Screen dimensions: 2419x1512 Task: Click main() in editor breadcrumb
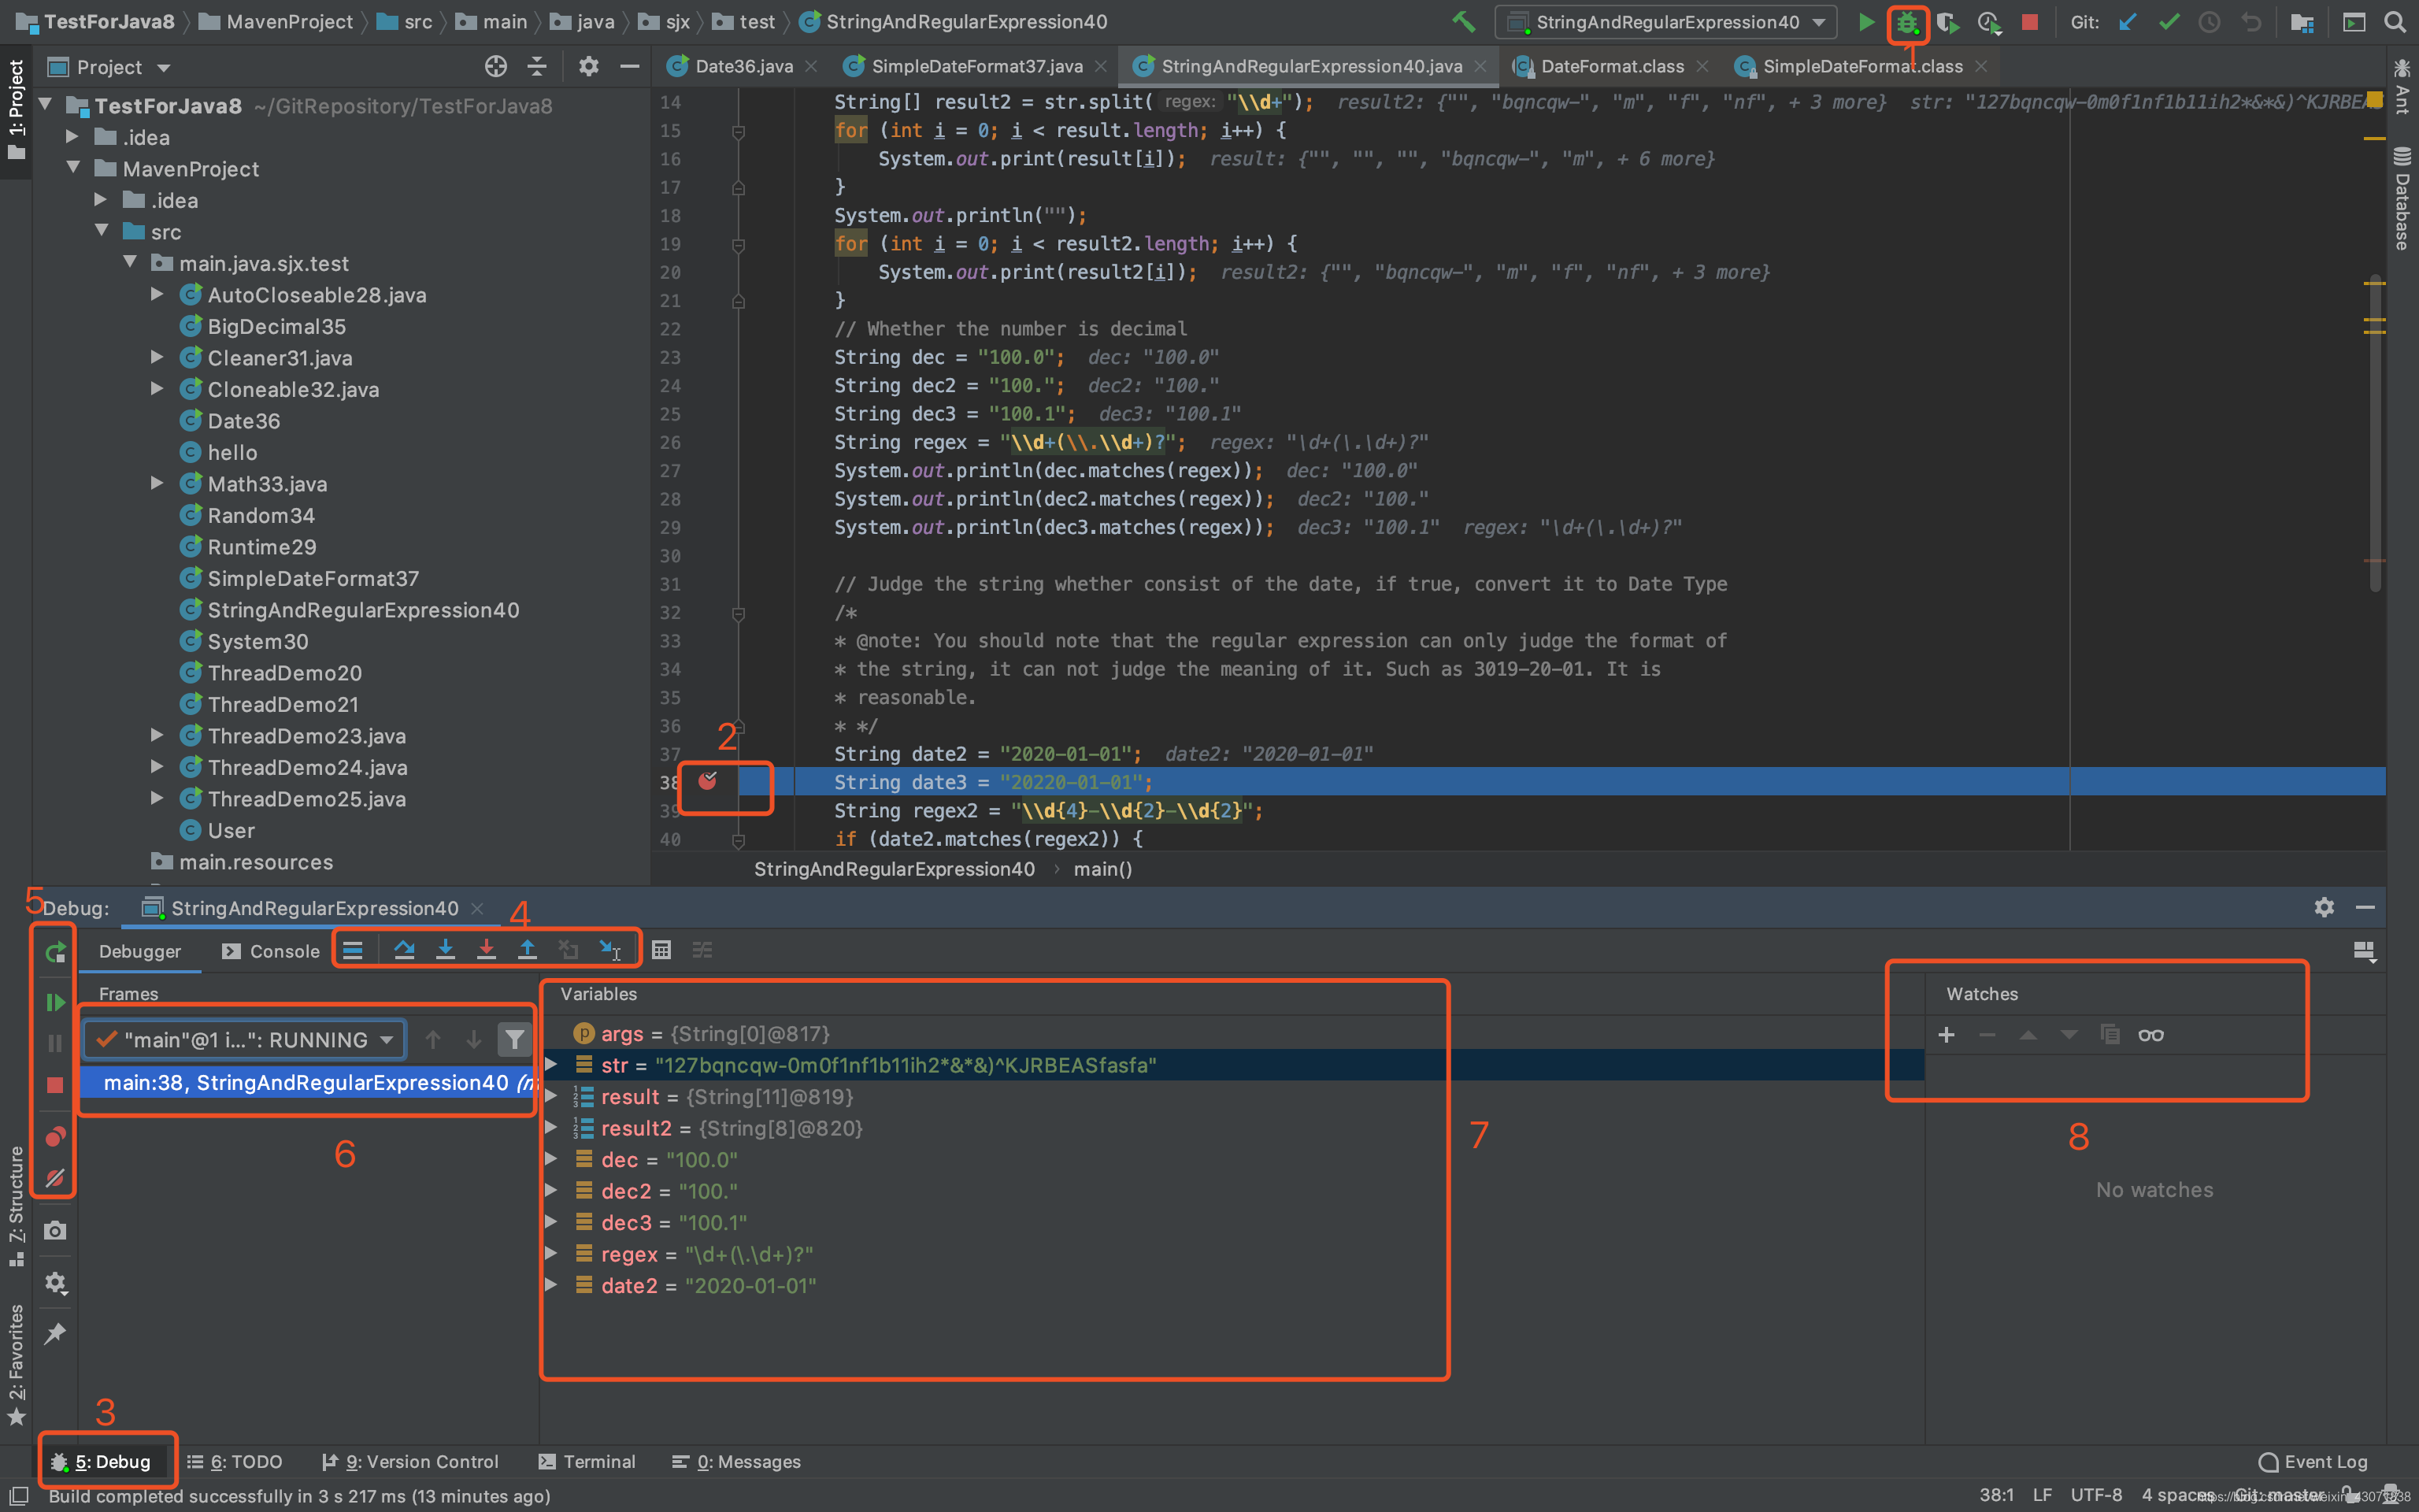click(x=1102, y=869)
